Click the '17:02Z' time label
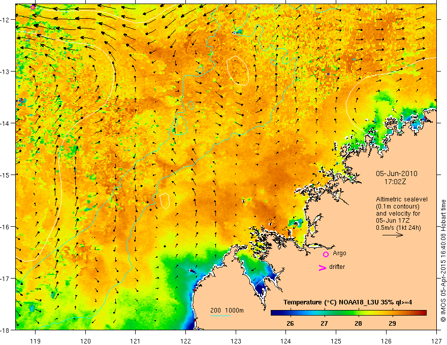The width and height of the screenshot is (447, 345). (395, 182)
